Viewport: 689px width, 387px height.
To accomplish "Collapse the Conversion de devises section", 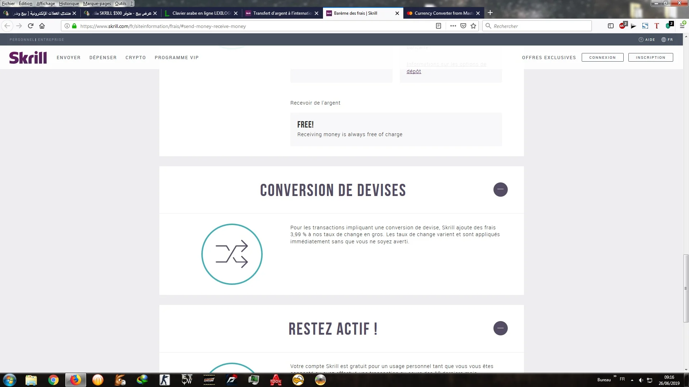I will click(500, 190).
